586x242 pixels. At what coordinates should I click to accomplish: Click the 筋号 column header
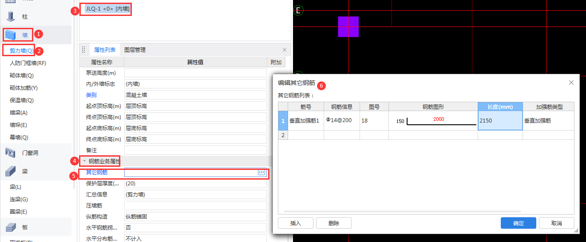coord(306,107)
